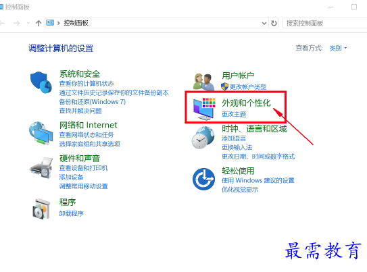Open 用户帐户 category
Viewport: 367px width, 272px height.
(238, 76)
